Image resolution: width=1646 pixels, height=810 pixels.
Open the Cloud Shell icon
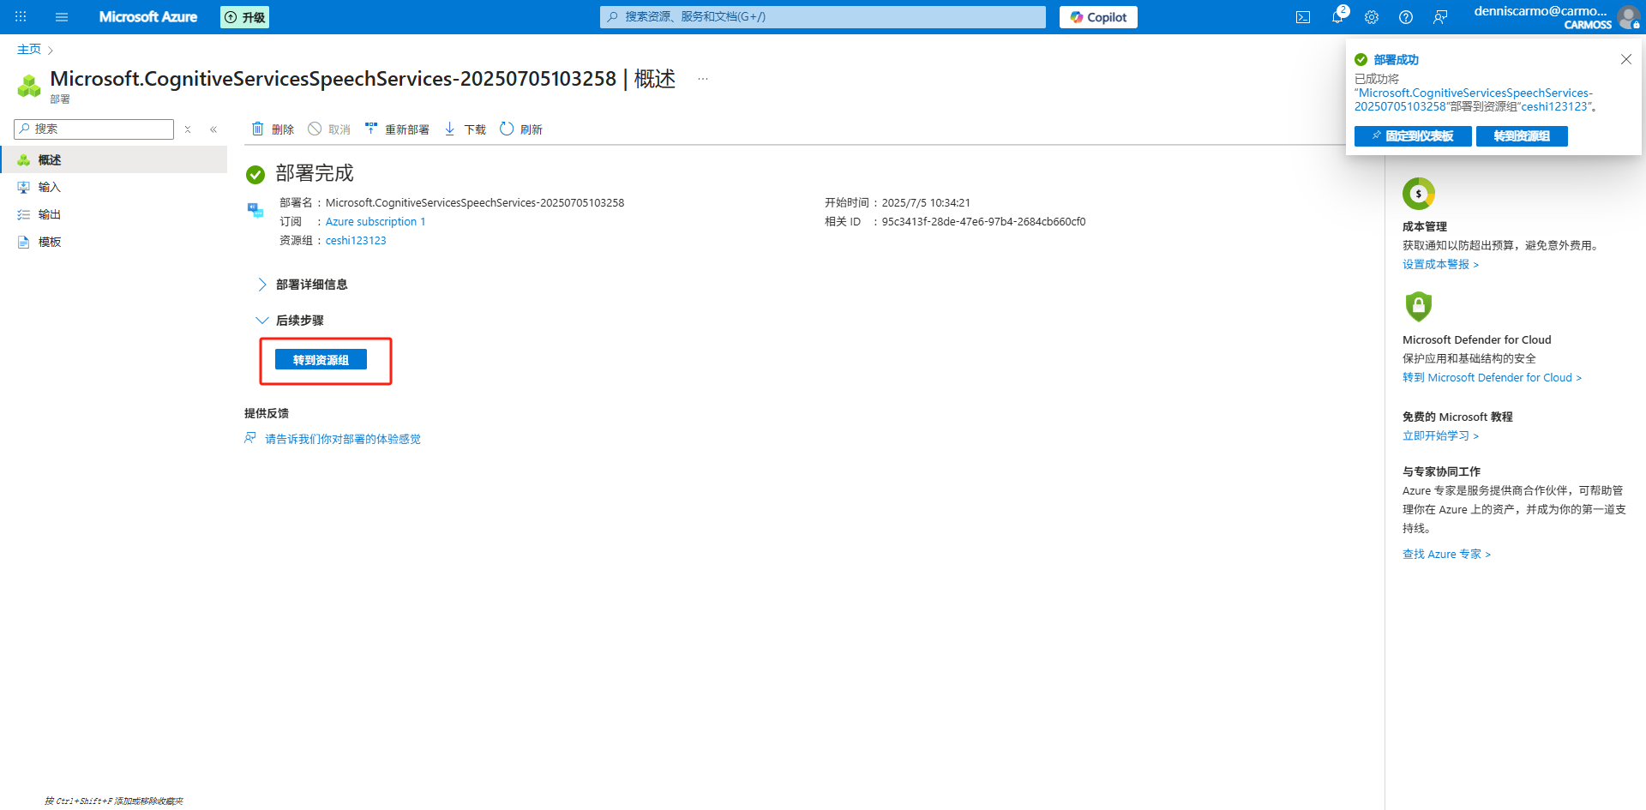point(1302,17)
